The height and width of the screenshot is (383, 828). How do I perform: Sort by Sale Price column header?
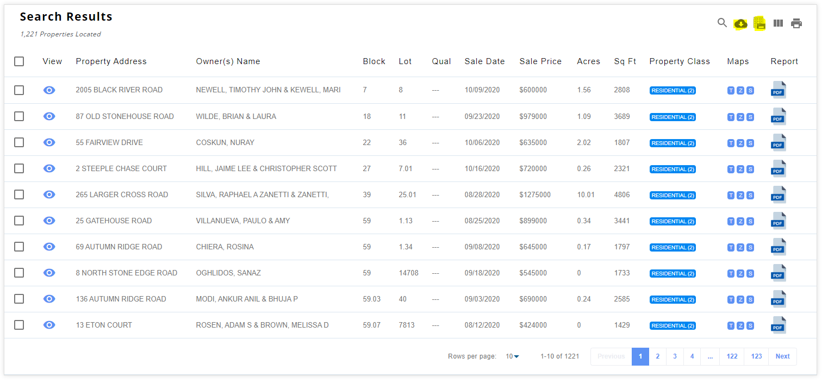pos(540,61)
